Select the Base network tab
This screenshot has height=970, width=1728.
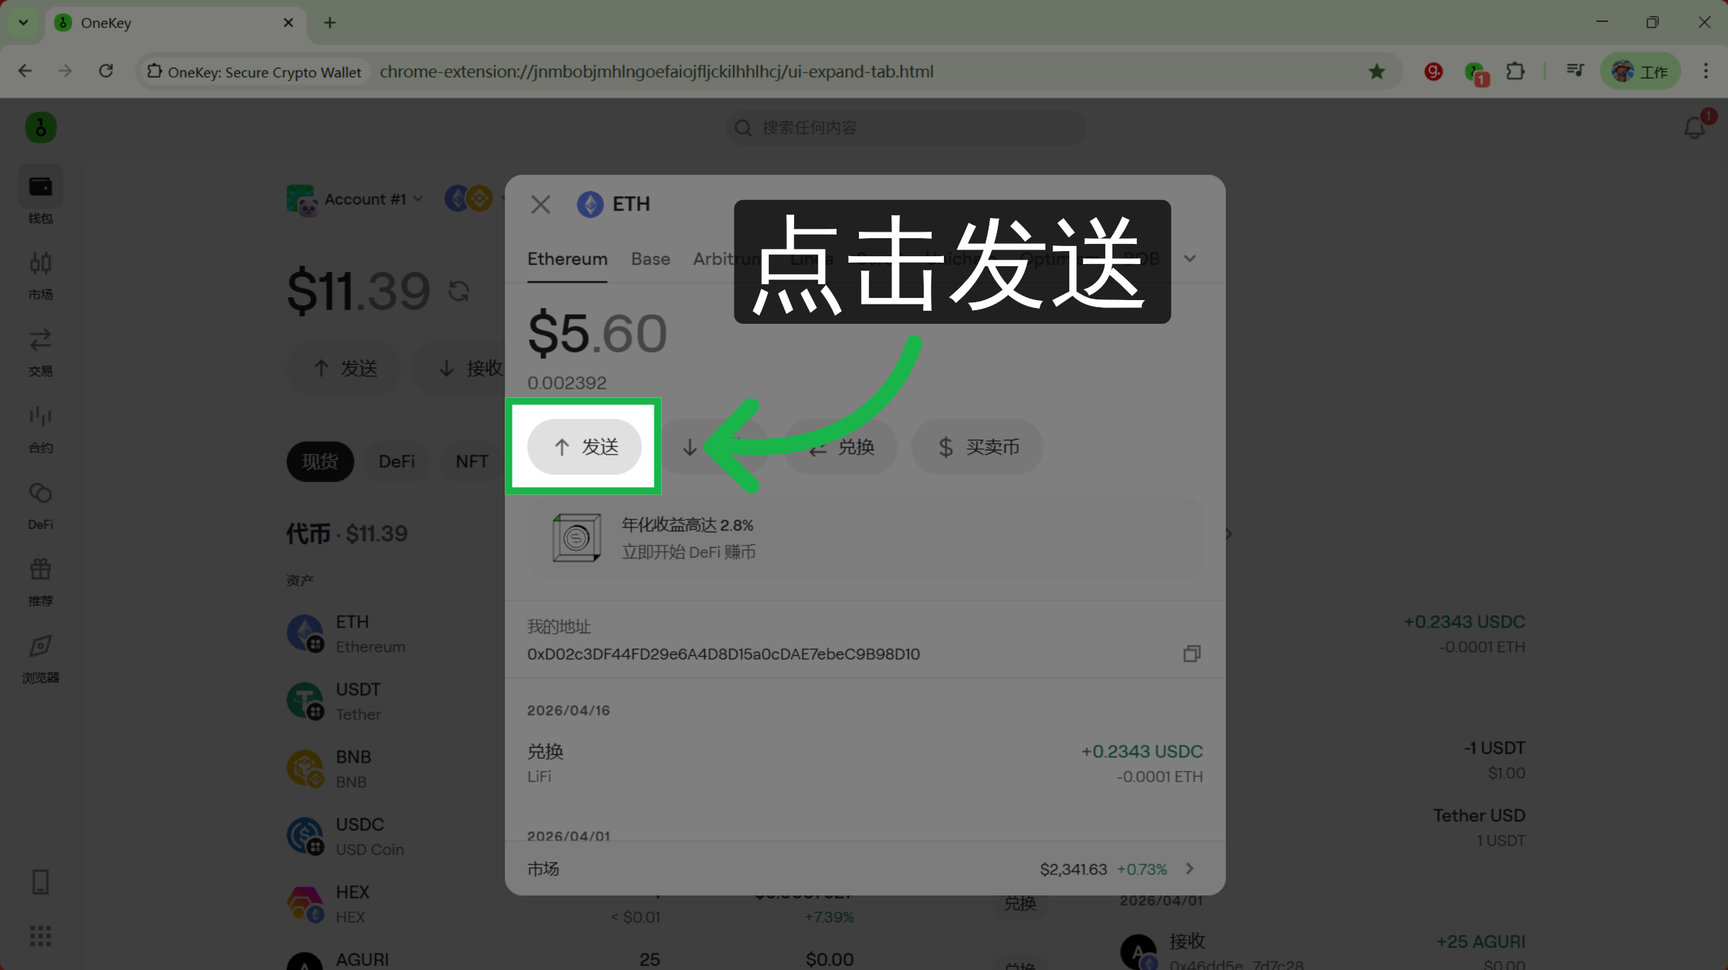click(x=650, y=259)
